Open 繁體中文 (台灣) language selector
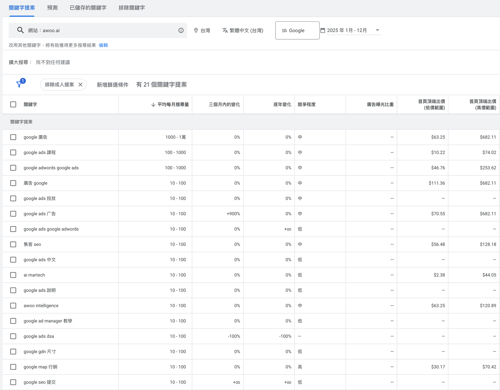Screen dimensions: 500x390 pos(246,30)
